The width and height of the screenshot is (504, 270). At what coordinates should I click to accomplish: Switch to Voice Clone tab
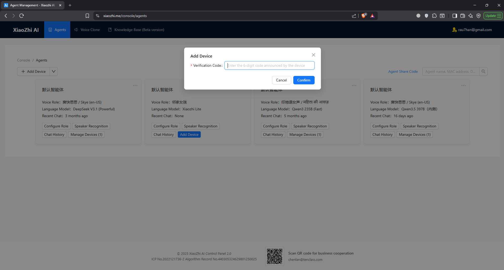[87, 30]
